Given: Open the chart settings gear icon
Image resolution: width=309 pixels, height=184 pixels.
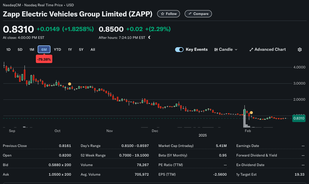Looking at the screenshot, I should click(x=299, y=50).
